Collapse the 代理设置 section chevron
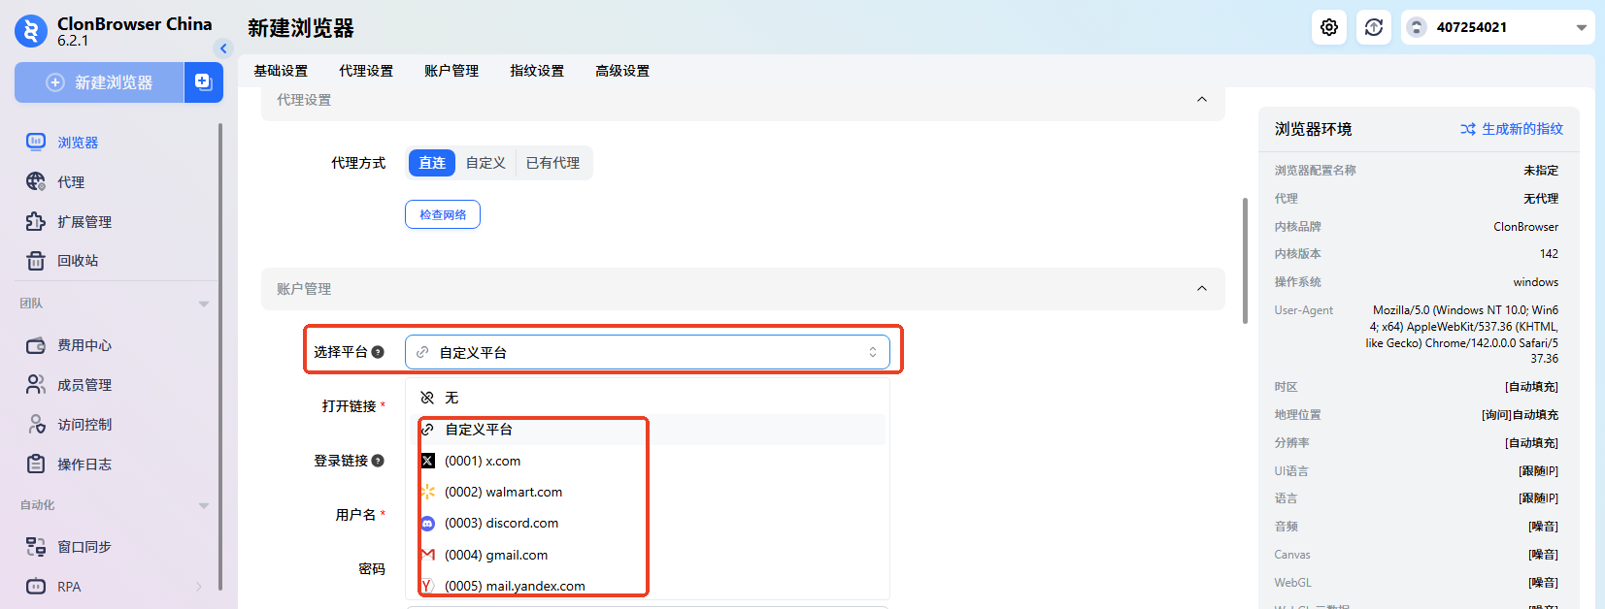 point(1202,100)
